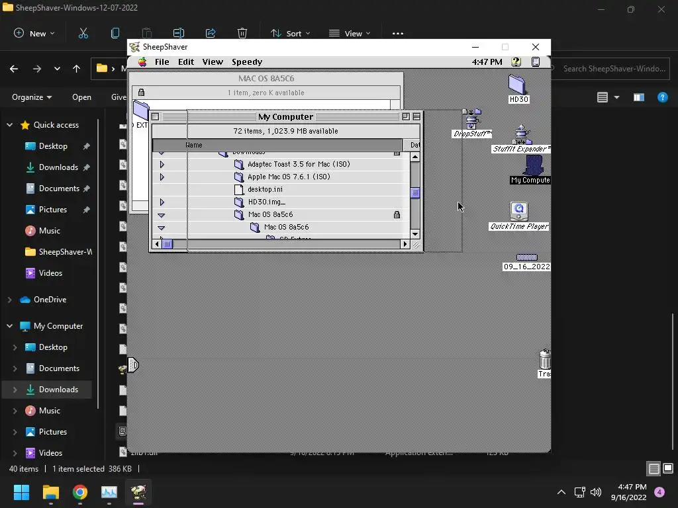Open the Speedy menu

tap(247, 62)
